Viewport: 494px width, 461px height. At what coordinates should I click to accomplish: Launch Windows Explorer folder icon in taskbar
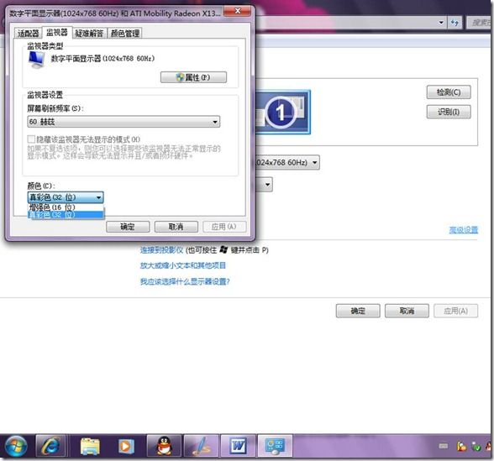tap(90, 446)
